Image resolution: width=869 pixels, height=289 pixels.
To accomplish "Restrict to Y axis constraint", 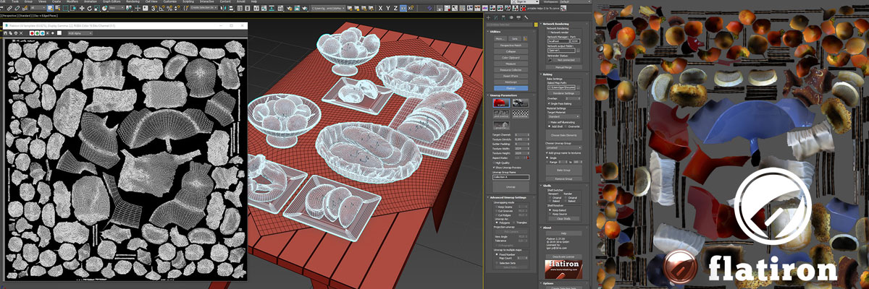I will coord(388,8).
